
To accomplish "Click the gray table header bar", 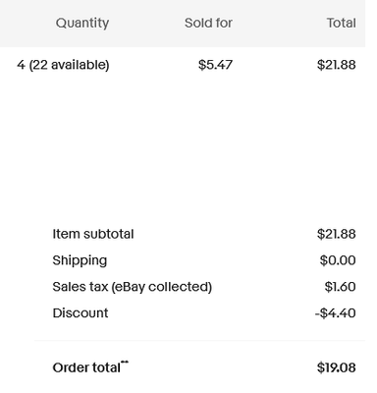I will pyautogui.click(x=183, y=24).
